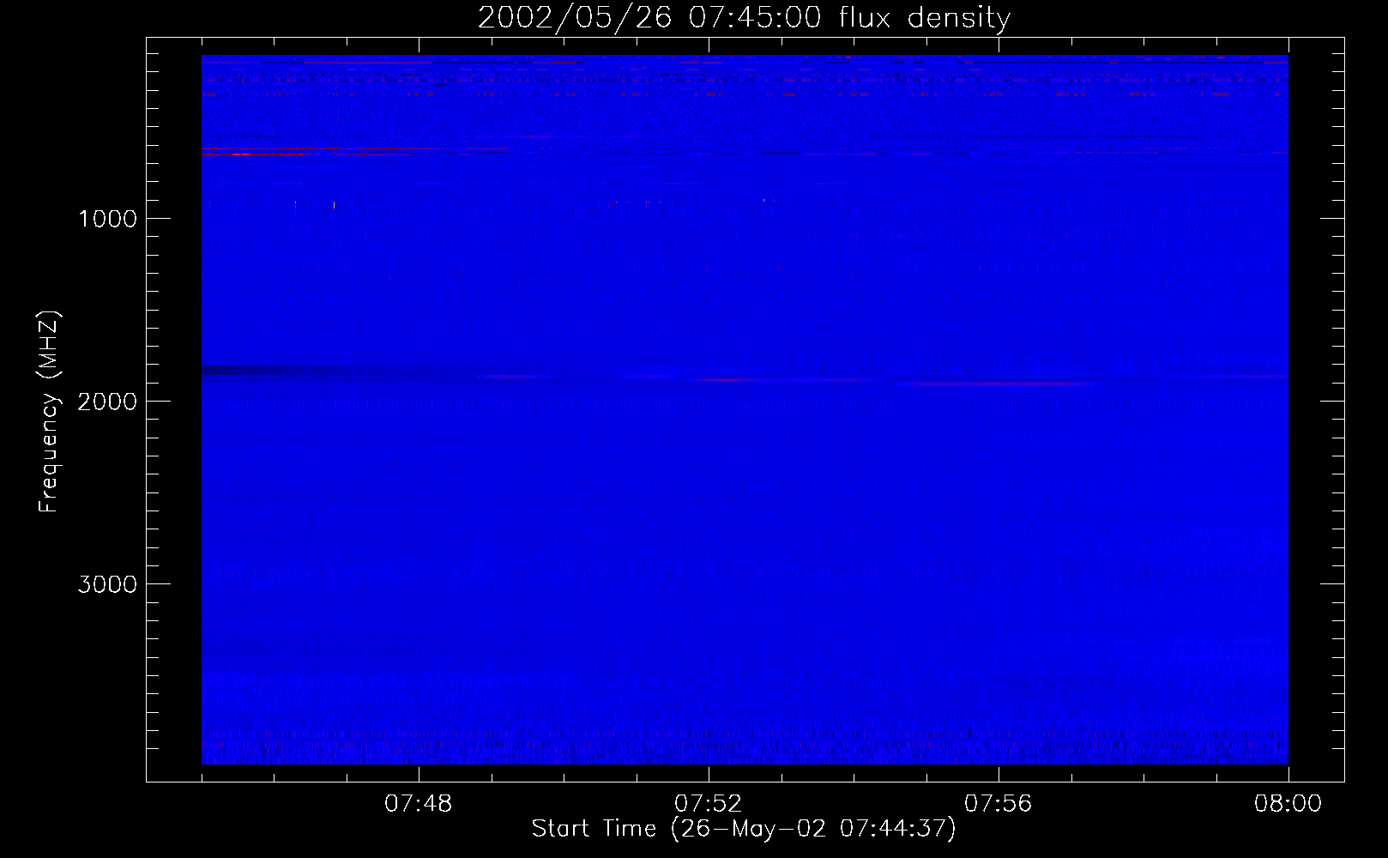Click the 07:52 time tick label
The width and height of the screenshot is (1388, 858).
[x=709, y=804]
